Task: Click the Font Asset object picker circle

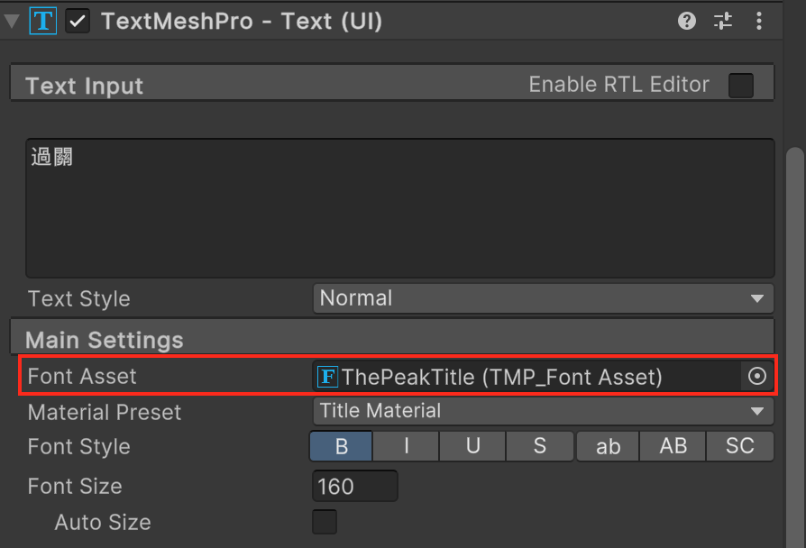Action: tap(757, 377)
